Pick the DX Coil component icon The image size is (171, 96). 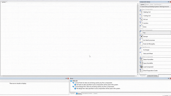141,19
